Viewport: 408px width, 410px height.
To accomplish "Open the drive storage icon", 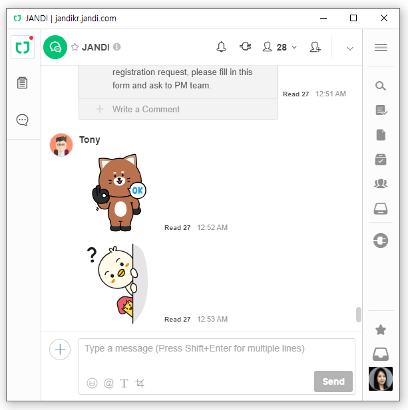I will click(381, 209).
